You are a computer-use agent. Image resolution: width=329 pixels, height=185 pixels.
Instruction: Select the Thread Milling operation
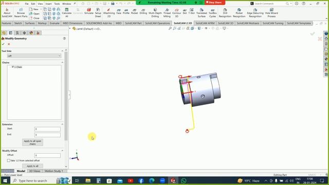tap(167, 13)
